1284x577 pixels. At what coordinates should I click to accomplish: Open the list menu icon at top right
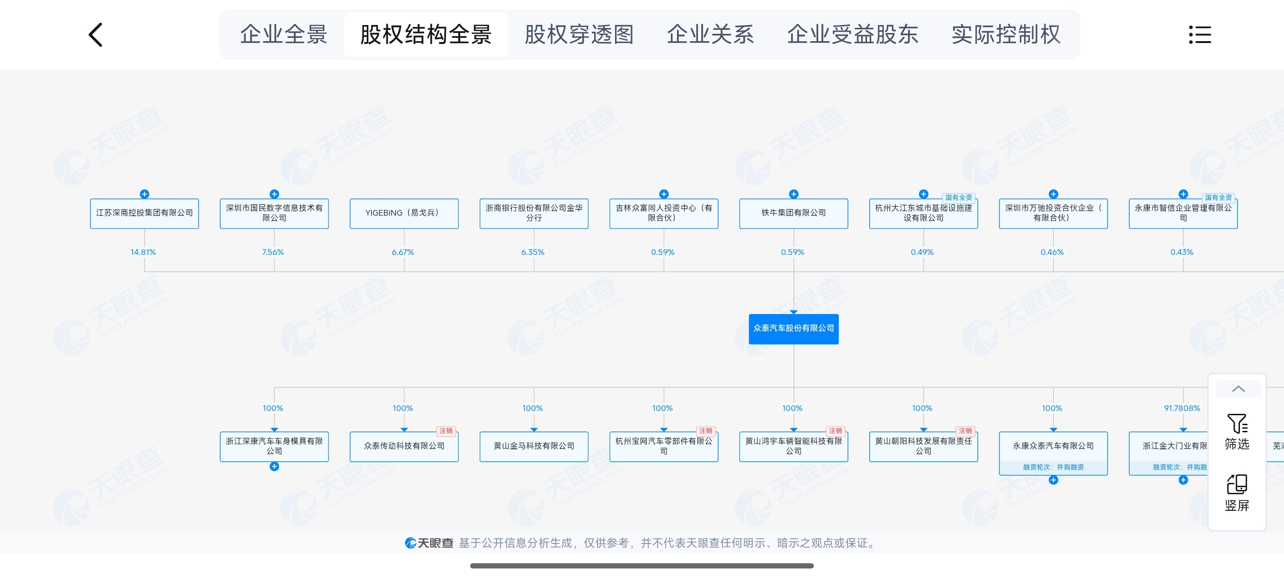(x=1200, y=35)
